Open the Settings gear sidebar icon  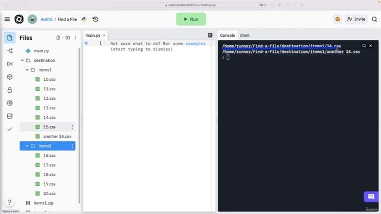click(x=10, y=103)
